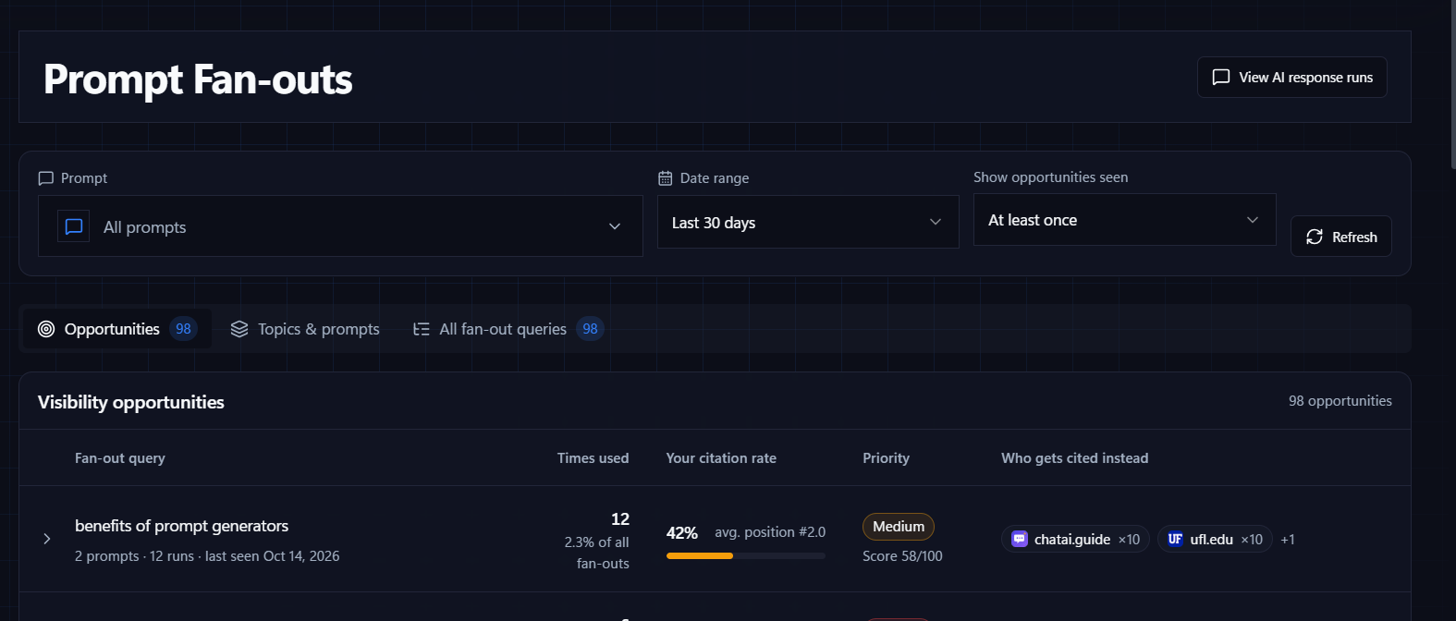This screenshot has width=1456, height=621.
Task: Click the 98 opportunities count text
Action: pos(1340,401)
